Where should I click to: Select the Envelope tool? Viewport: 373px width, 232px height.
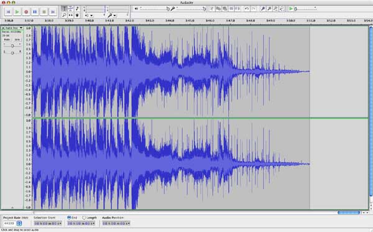click(71, 9)
